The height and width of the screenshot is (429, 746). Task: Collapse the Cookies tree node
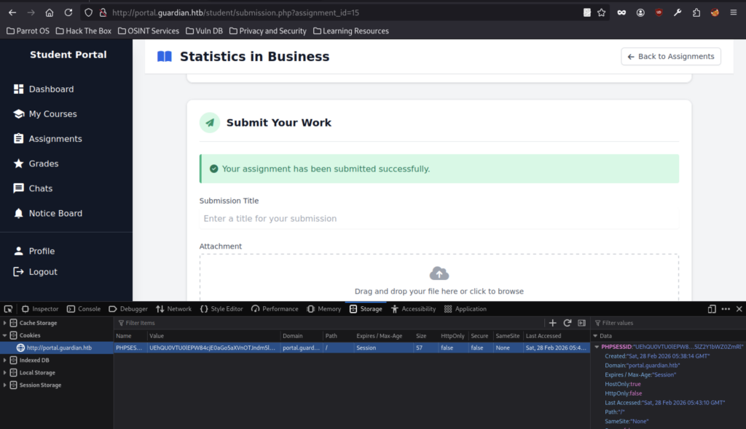(x=5, y=335)
